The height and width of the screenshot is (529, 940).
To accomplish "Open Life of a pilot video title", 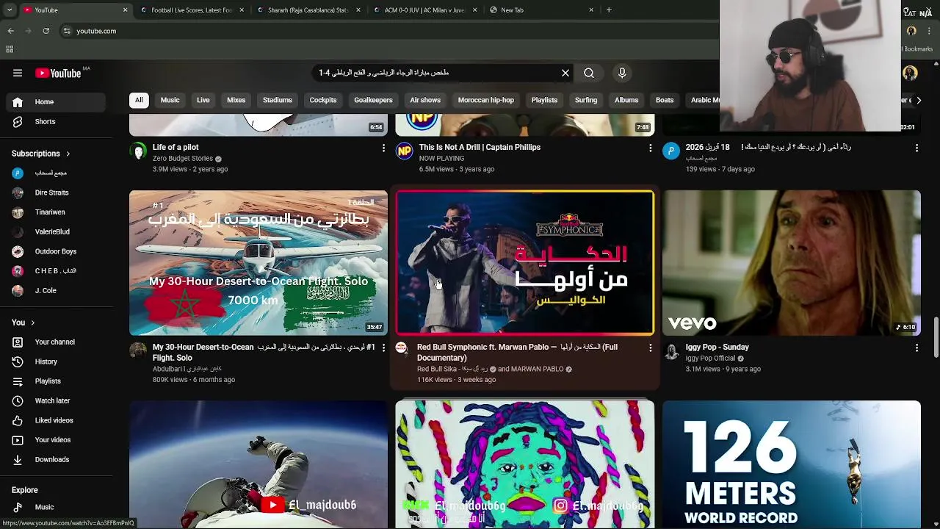I will click(x=176, y=148).
